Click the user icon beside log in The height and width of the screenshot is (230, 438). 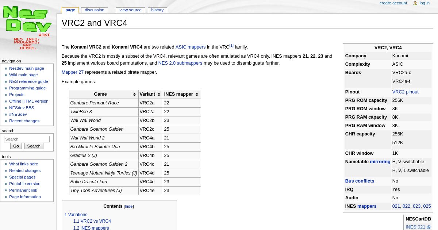coord(415,3)
